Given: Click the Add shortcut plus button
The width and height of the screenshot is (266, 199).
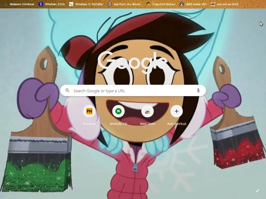Looking at the screenshot, I should tap(177, 111).
